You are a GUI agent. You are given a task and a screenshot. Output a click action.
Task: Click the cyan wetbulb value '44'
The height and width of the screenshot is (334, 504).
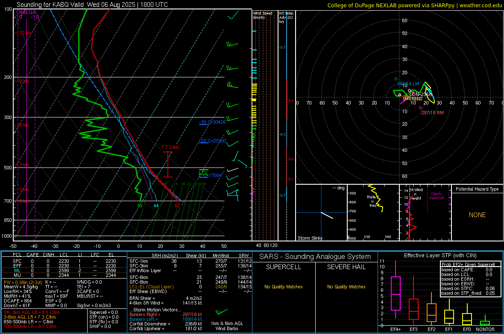coord(156,206)
